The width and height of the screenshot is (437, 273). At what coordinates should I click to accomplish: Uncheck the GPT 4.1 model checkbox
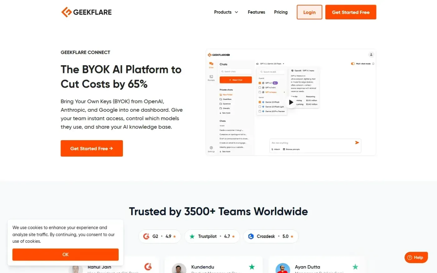click(x=260, y=83)
